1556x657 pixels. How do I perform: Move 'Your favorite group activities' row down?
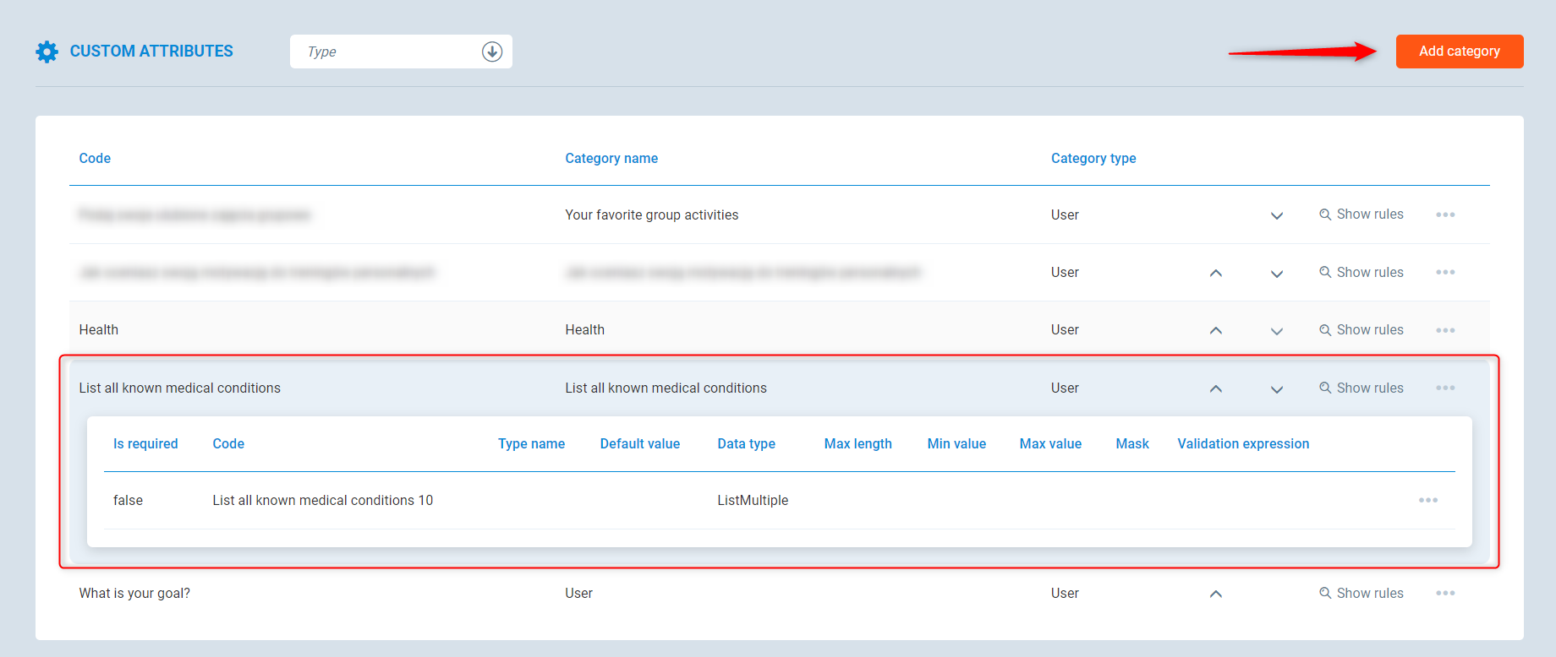coord(1276,215)
